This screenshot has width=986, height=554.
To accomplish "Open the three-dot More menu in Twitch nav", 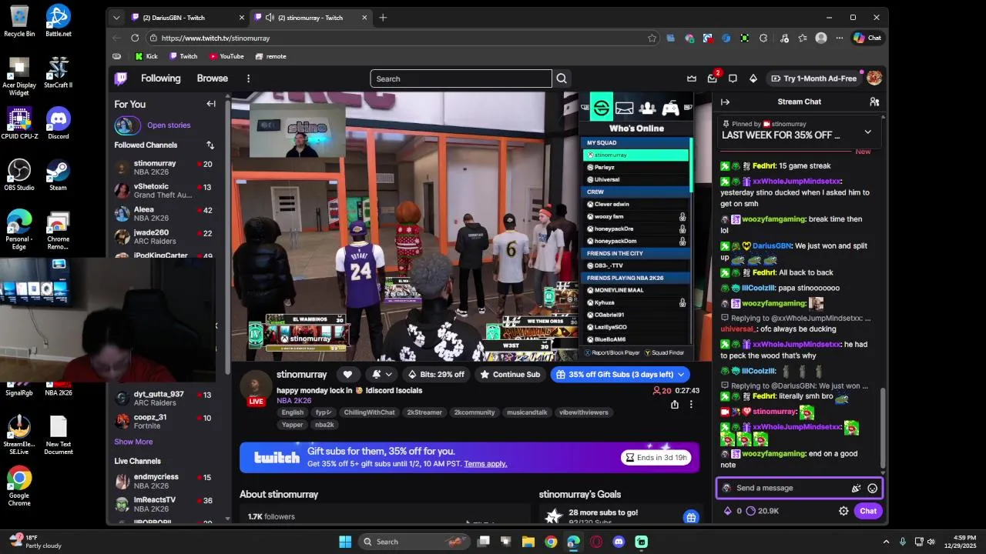I will 248,78.
